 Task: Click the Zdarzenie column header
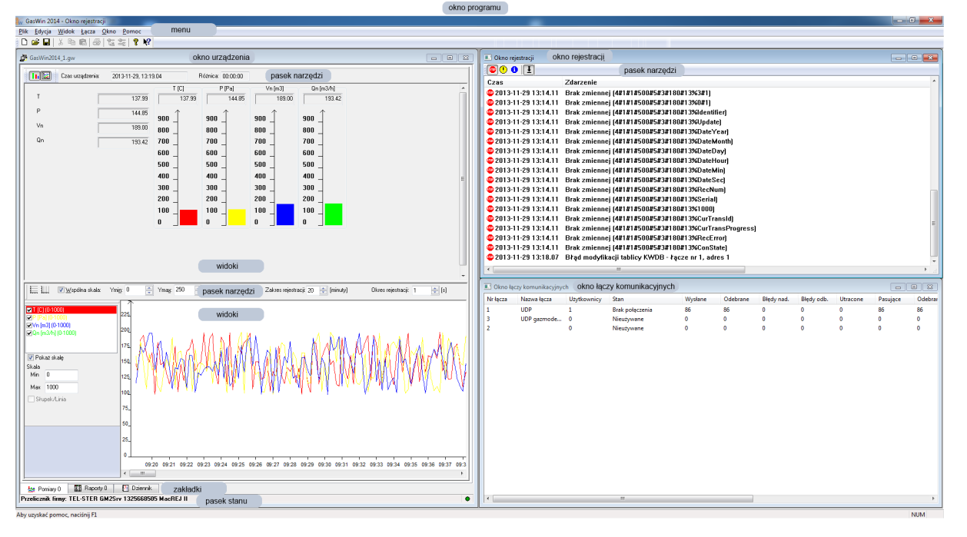coord(746,81)
